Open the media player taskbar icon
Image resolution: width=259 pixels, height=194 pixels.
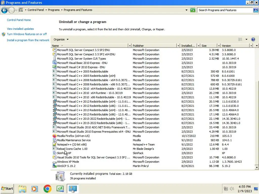coord(34,189)
